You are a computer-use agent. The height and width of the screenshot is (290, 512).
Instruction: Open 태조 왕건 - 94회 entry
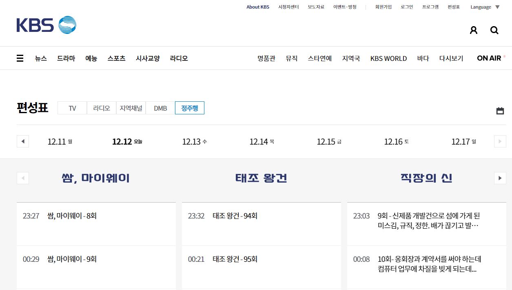pyautogui.click(x=235, y=216)
